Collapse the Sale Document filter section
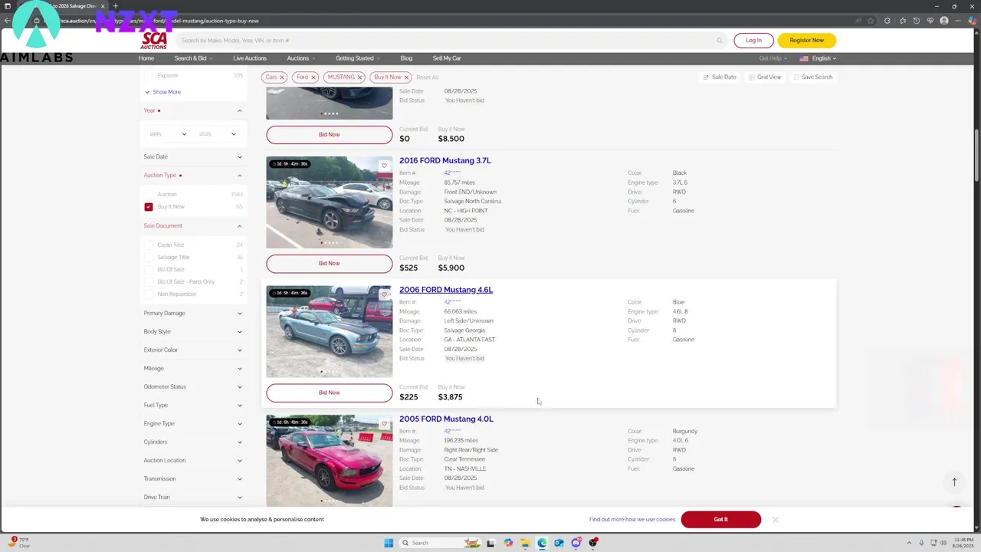This screenshot has width=981, height=552. 193,226
